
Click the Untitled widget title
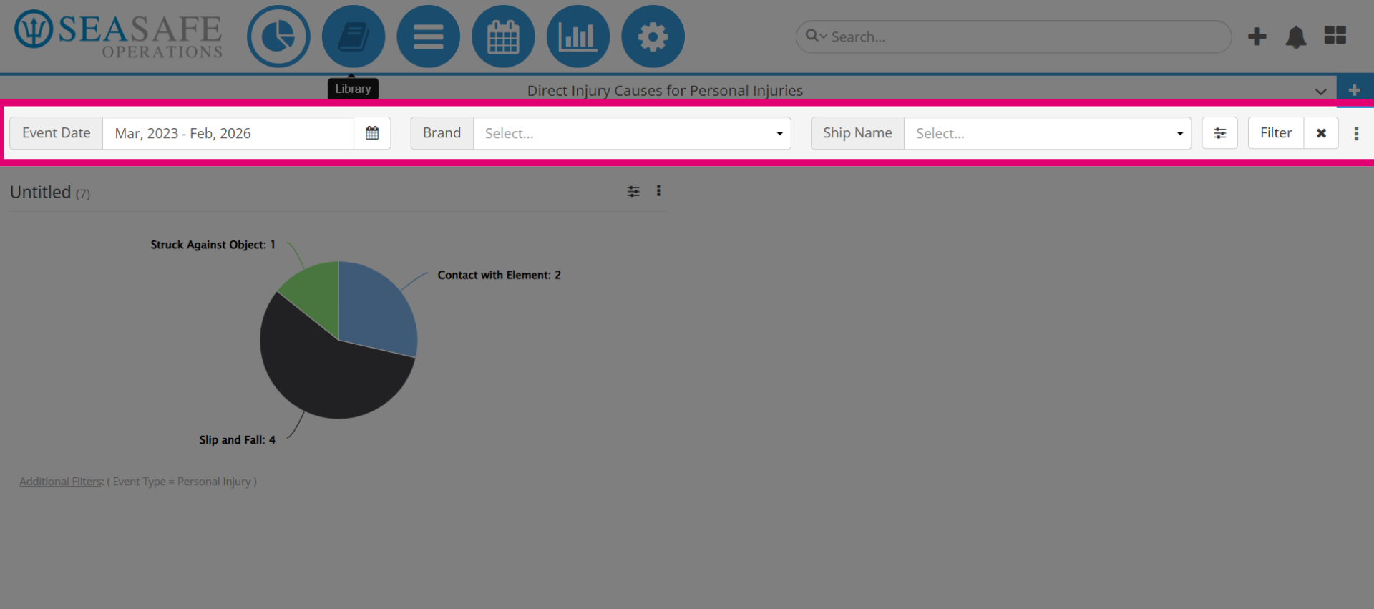pyautogui.click(x=41, y=193)
